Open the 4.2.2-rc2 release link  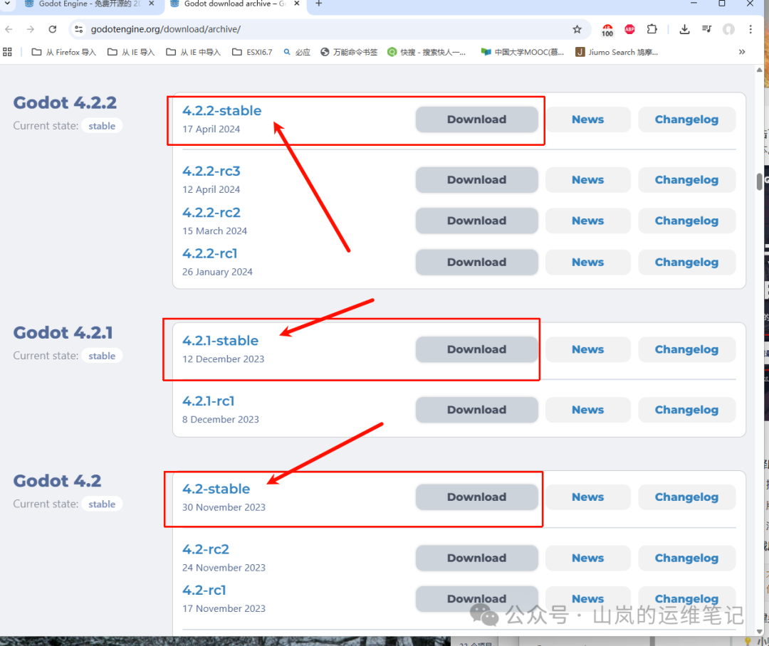click(211, 213)
